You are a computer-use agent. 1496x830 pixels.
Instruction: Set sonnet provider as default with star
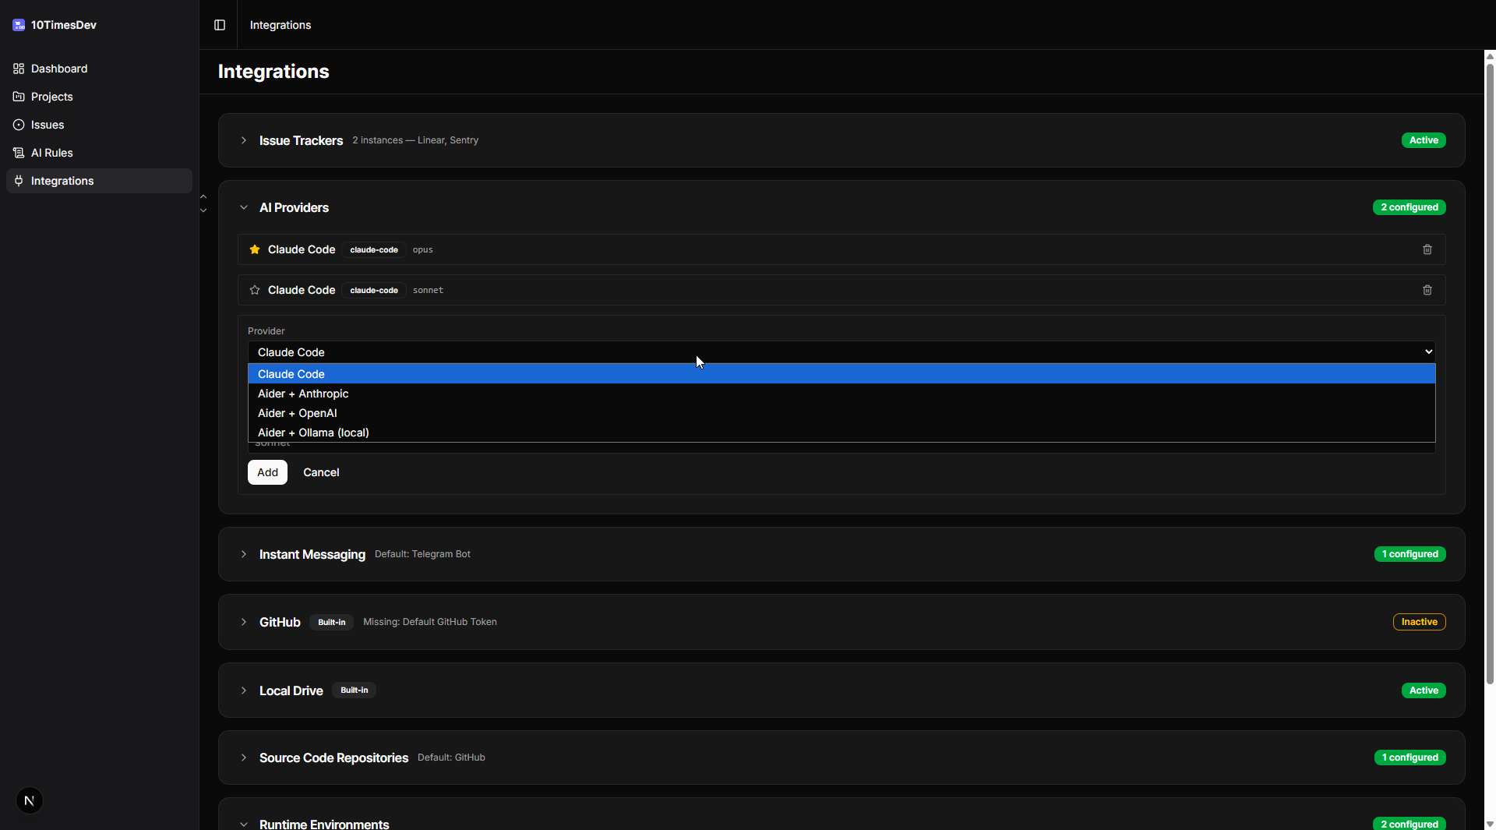tap(255, 290)
